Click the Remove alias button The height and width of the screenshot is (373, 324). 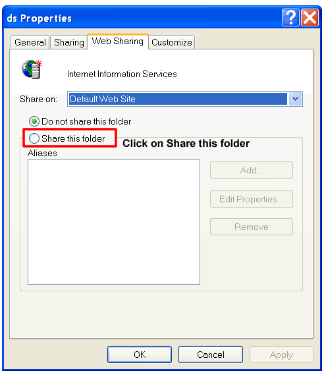pos(252,227)
